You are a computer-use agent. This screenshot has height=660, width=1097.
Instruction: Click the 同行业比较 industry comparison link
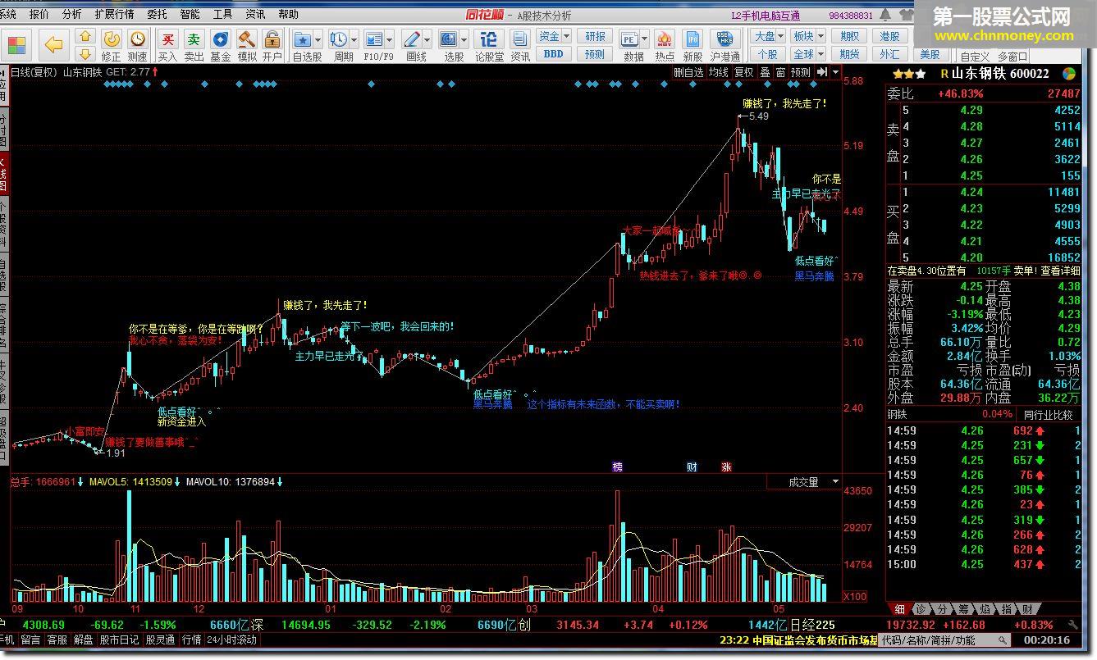[1049, 414]
